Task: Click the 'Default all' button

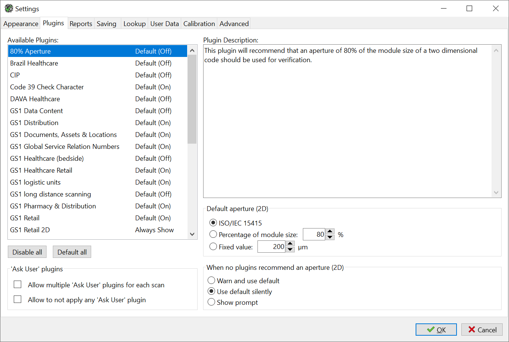Action: (72, 252)
